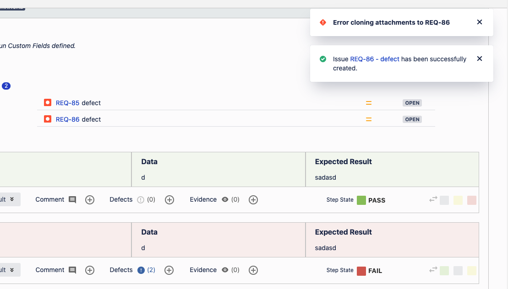This screenshot has height=289, width=508.
Task: Click the comment bubble icon on the passing step
Action: 72,199
